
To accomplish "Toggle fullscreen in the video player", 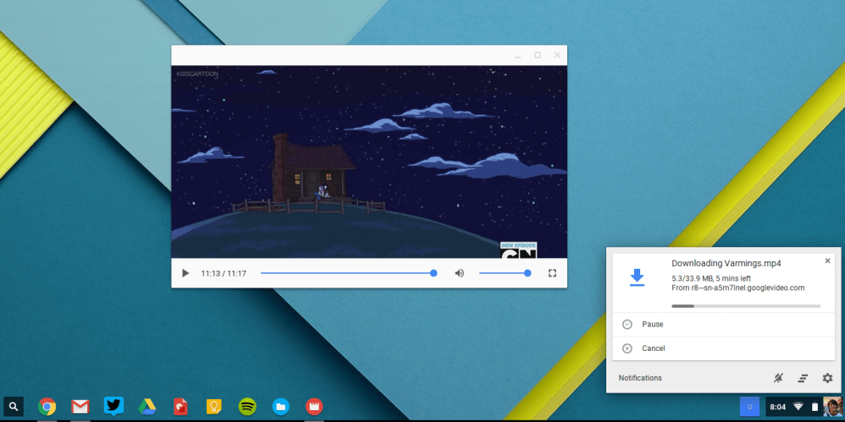I will (x=552, y=273).
